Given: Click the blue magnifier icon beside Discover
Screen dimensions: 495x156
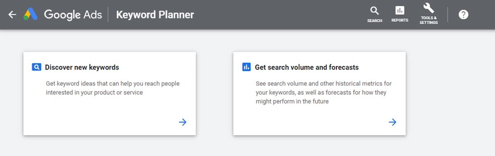Looking at the screenshot, I should [x=36, y=67].
